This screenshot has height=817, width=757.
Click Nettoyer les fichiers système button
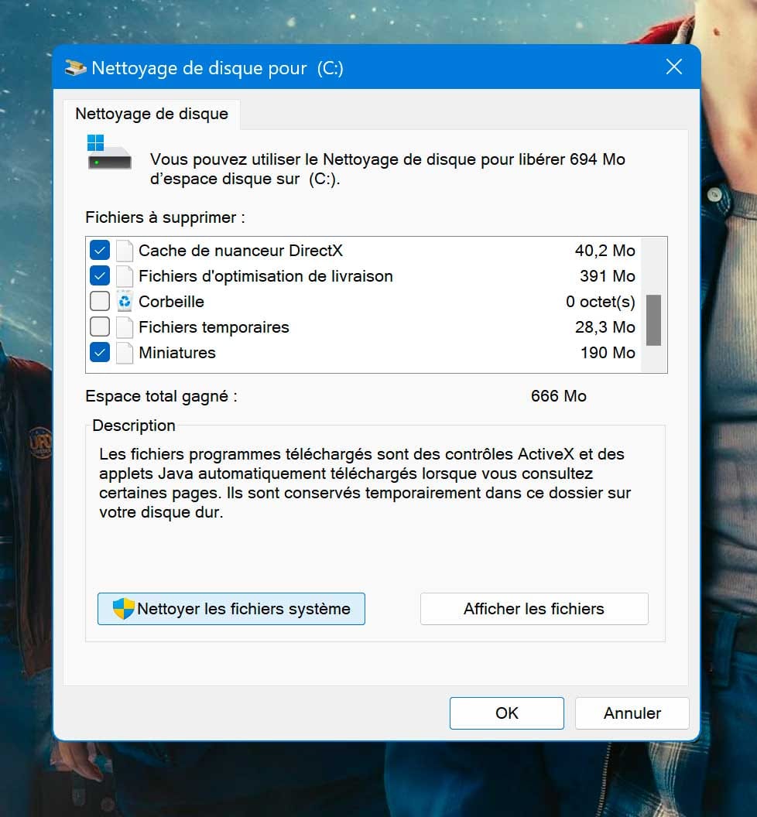tap(231, 609)
